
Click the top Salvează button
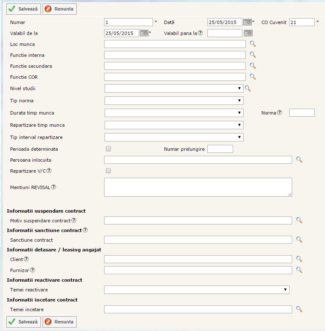[x=24, y=8]
